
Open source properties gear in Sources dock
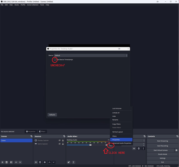pyautogui.click(x=45, y=162)
